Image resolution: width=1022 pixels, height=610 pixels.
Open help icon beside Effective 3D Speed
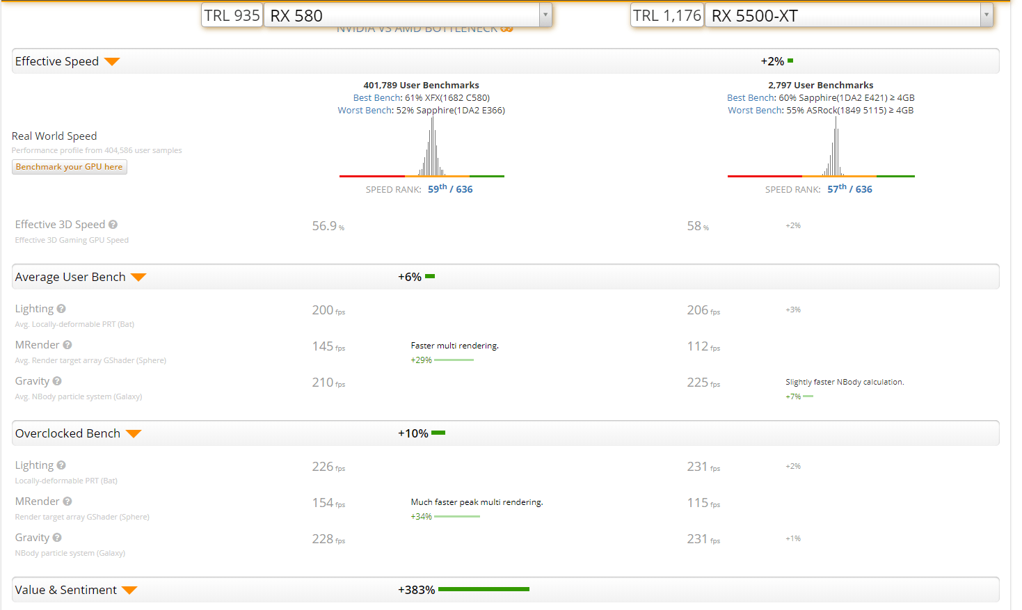[113, 225]
